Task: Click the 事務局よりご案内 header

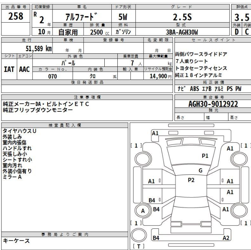Action: coord(65,234)
